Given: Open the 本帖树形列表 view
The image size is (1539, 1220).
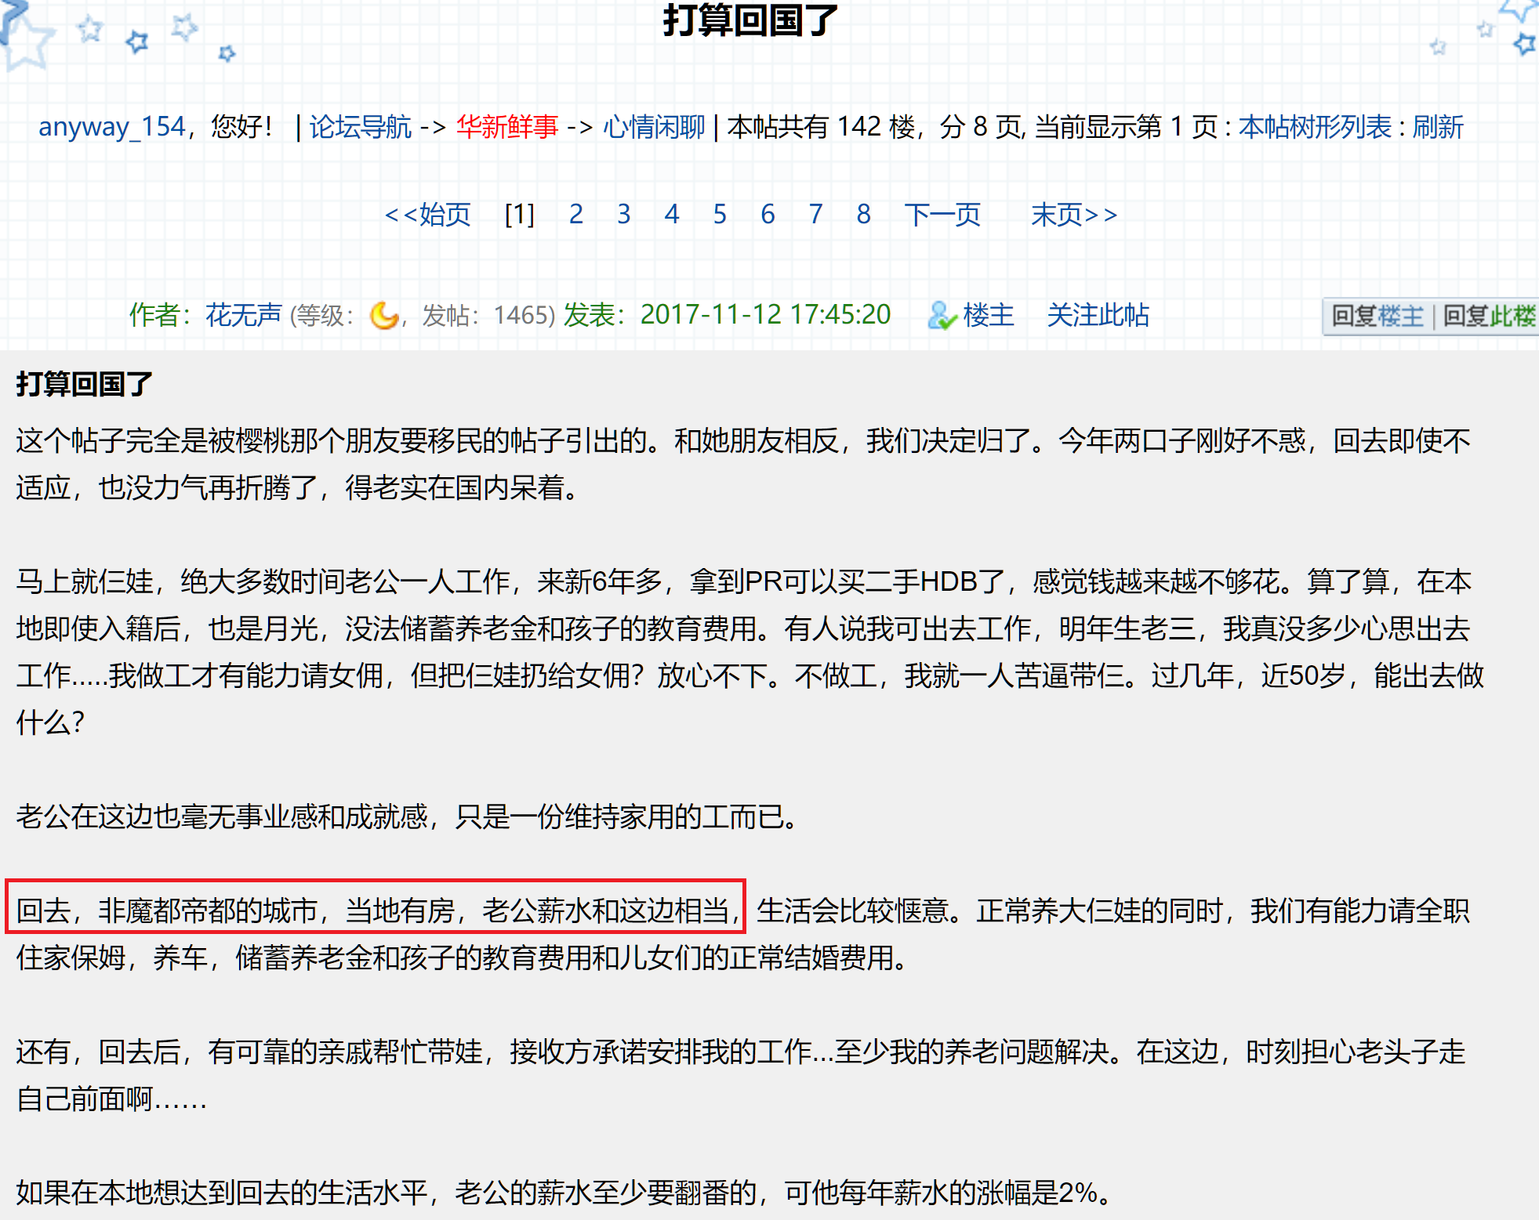Looking at the screenshot, I should tap(1315, 126).
